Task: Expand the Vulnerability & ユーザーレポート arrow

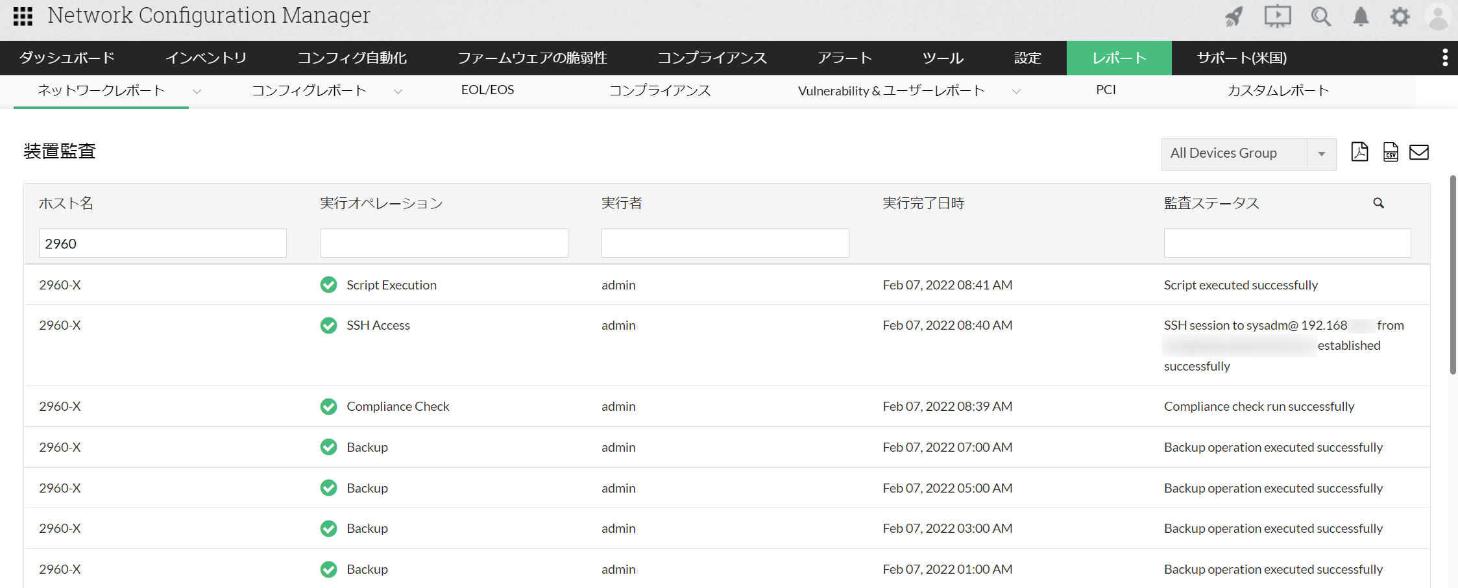Action: (1016, 92)
